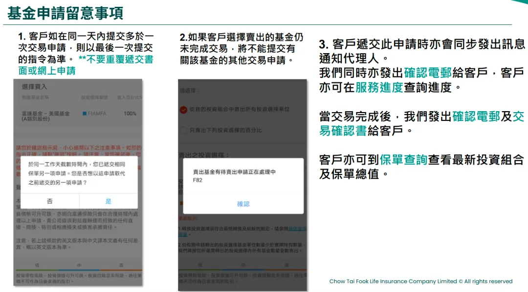Viewport: 528px width, 292px height.
Task: Click the green 保單查詢 highlighted text
Action: [x=403, y=160]
